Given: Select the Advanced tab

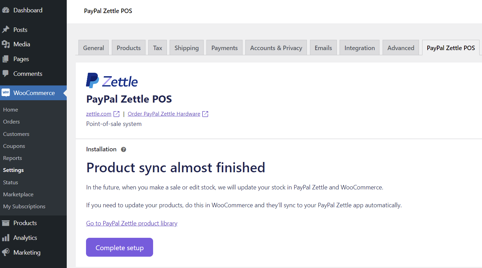Looking at the screenshot, I should [401, 48].
